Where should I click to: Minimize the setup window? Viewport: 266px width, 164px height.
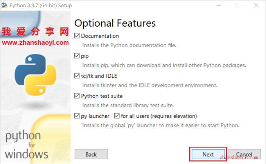click(219, 5)
